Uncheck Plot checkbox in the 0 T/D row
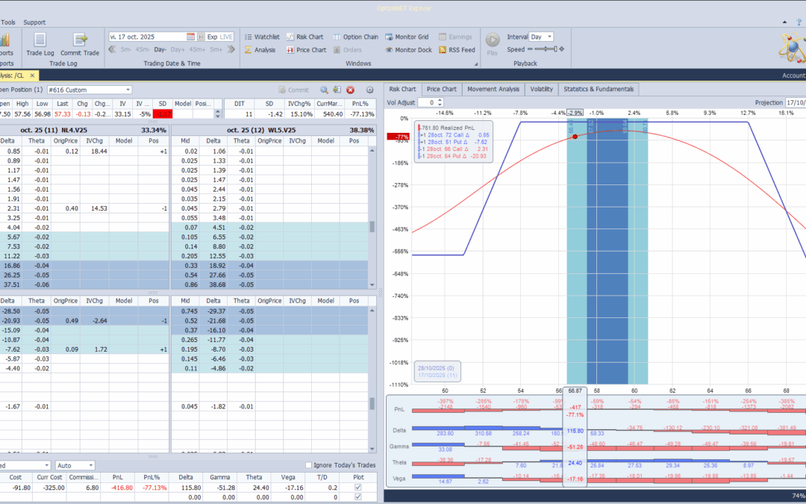Screen dimensions: 806x504 [357, 497]
